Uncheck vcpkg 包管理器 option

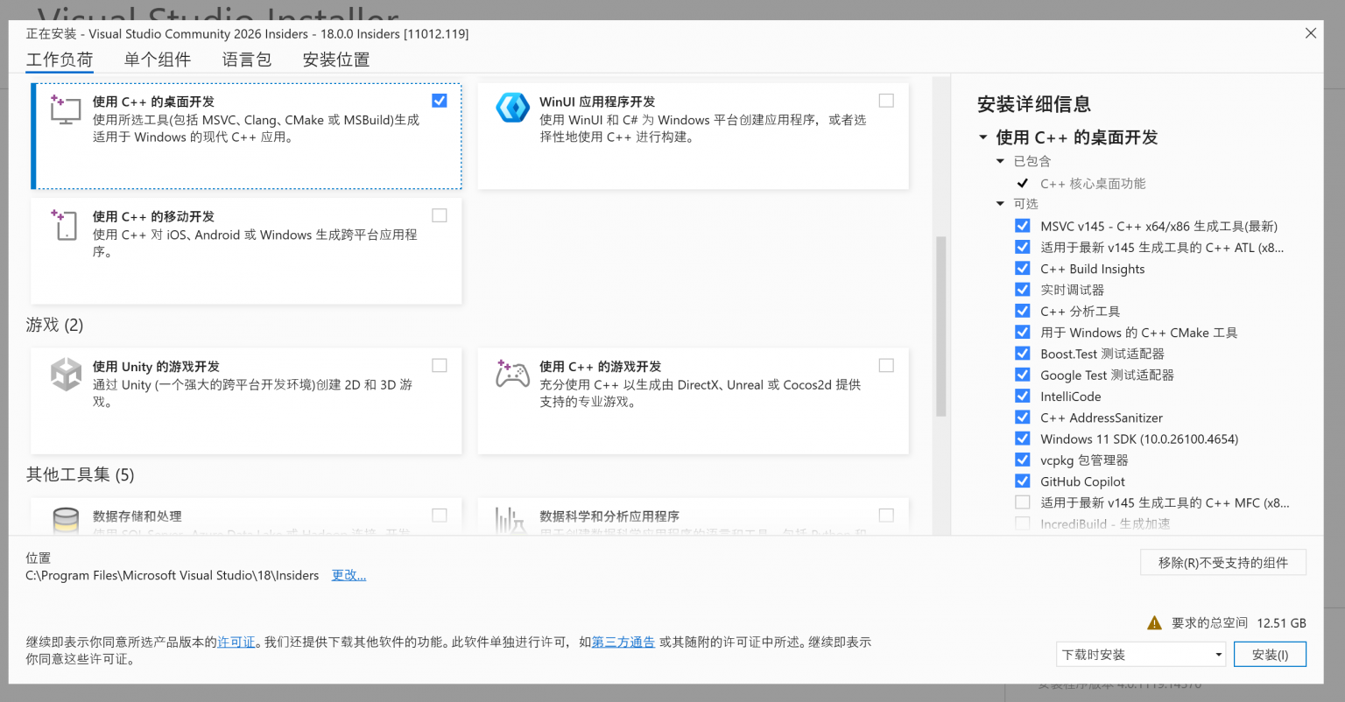point(1022,460)
